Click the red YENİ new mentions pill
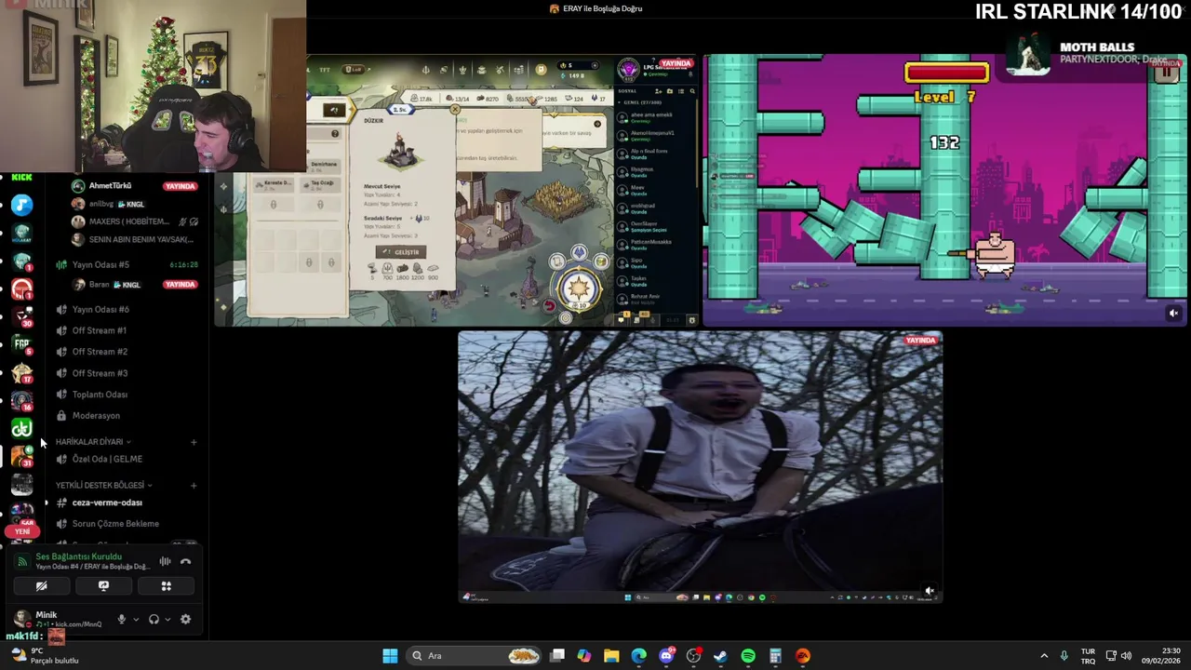Viewport: 1191px width, 670px height. [x=22, y=531]
